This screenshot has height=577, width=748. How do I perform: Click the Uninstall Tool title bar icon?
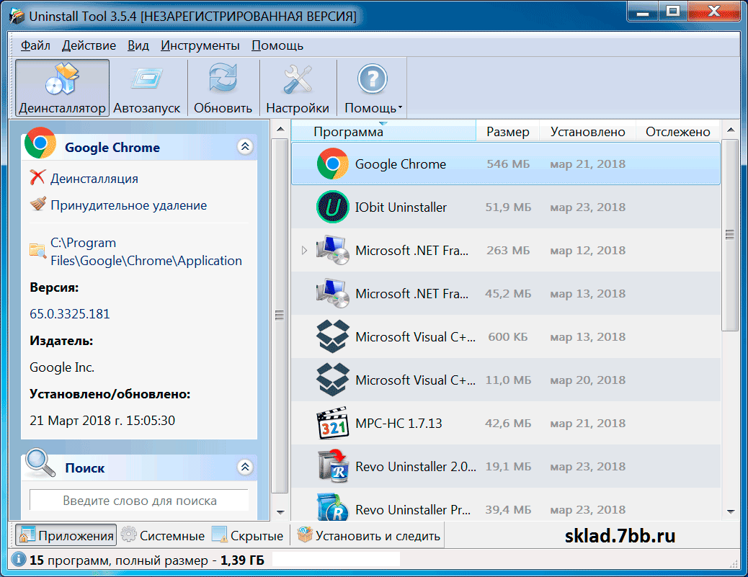[17, 16]
